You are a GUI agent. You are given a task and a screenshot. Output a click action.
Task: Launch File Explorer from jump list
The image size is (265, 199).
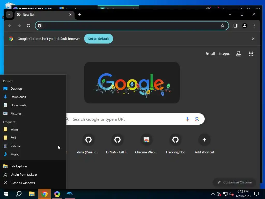[33, 166]
